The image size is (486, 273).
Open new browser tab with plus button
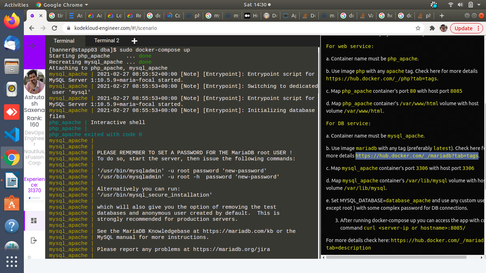(442, 16)
